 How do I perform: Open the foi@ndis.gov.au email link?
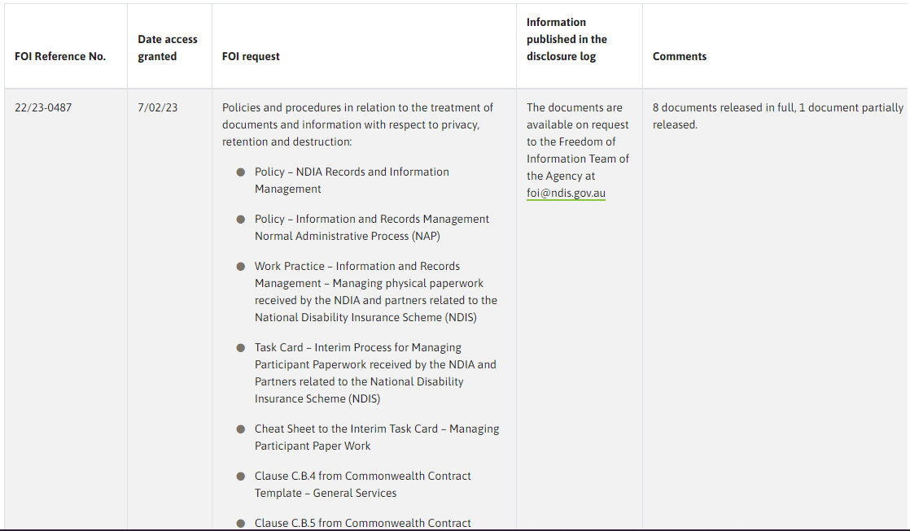(x=566, y=193)
